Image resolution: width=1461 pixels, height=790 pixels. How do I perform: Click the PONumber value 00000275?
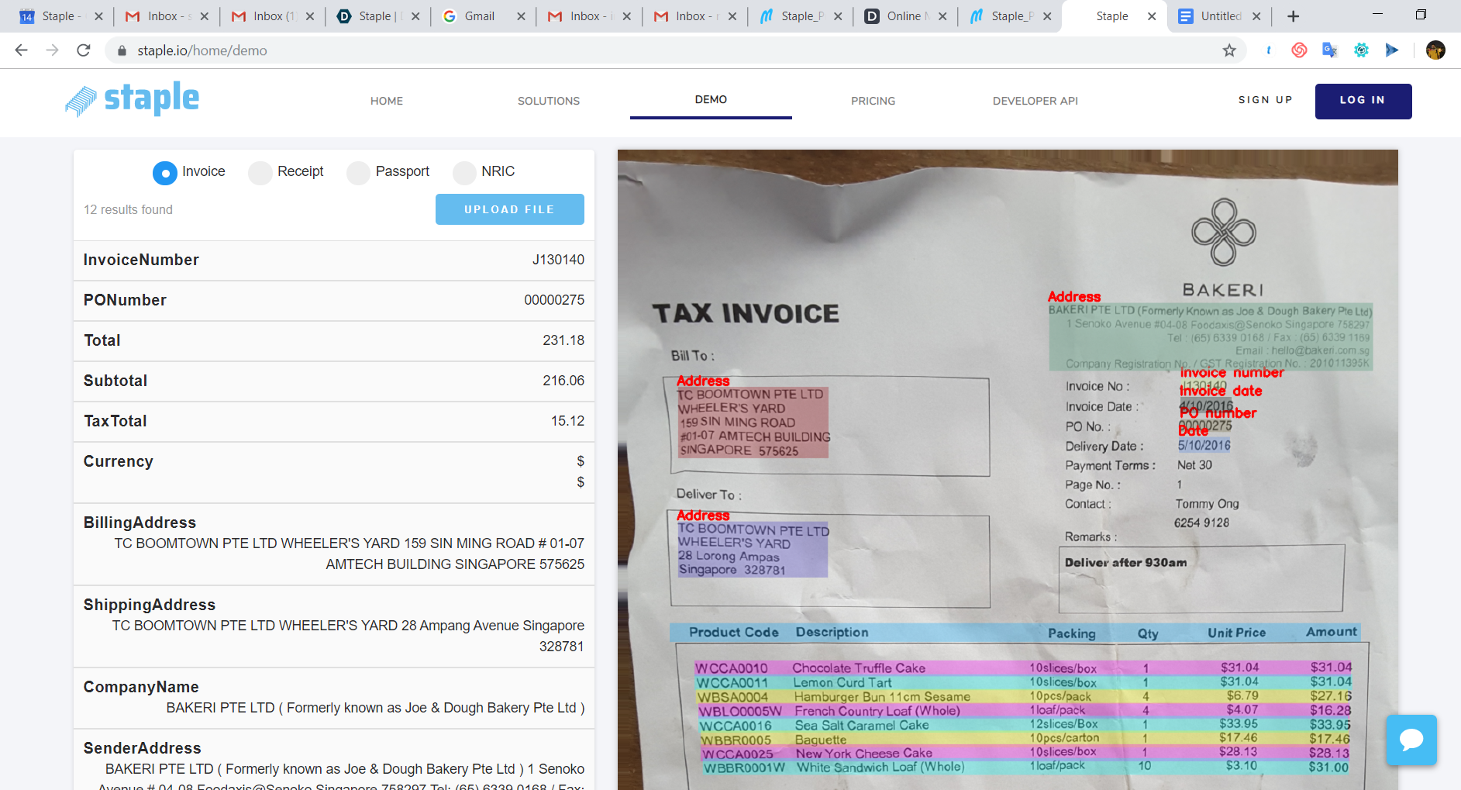[x=554, y=300]
